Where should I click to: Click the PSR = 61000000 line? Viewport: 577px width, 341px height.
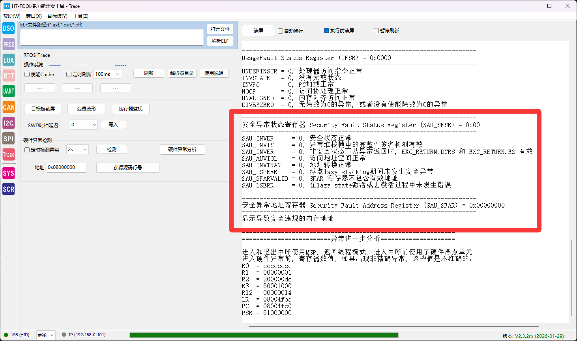pos(267,313)
